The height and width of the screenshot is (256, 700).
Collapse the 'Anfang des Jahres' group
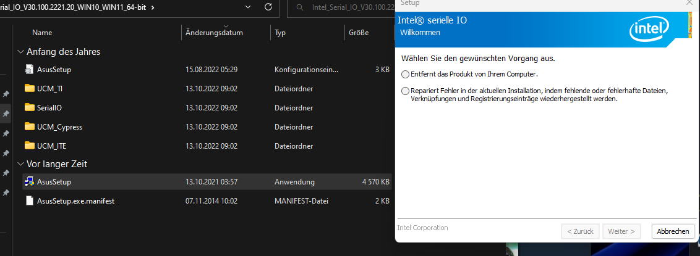pyautogui.click(x=20, y=52)
